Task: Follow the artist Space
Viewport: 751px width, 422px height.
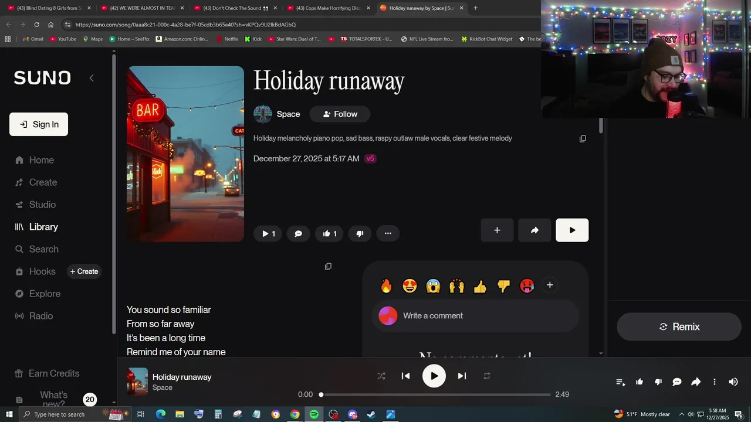Action: tap(340, 114)
